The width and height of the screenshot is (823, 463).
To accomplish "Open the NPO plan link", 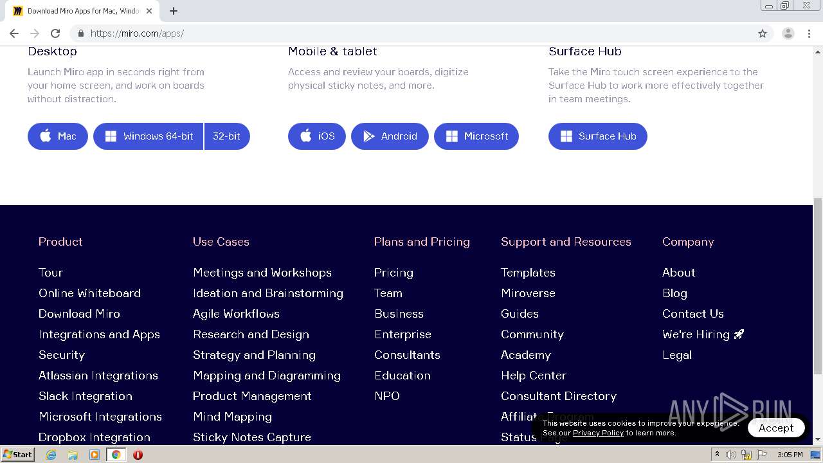I will 387,396.
